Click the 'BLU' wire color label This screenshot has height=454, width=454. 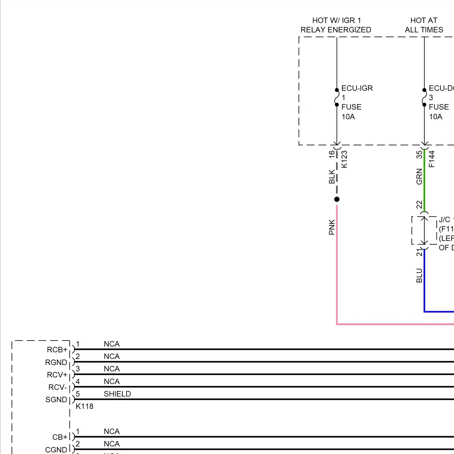(419, 275)
